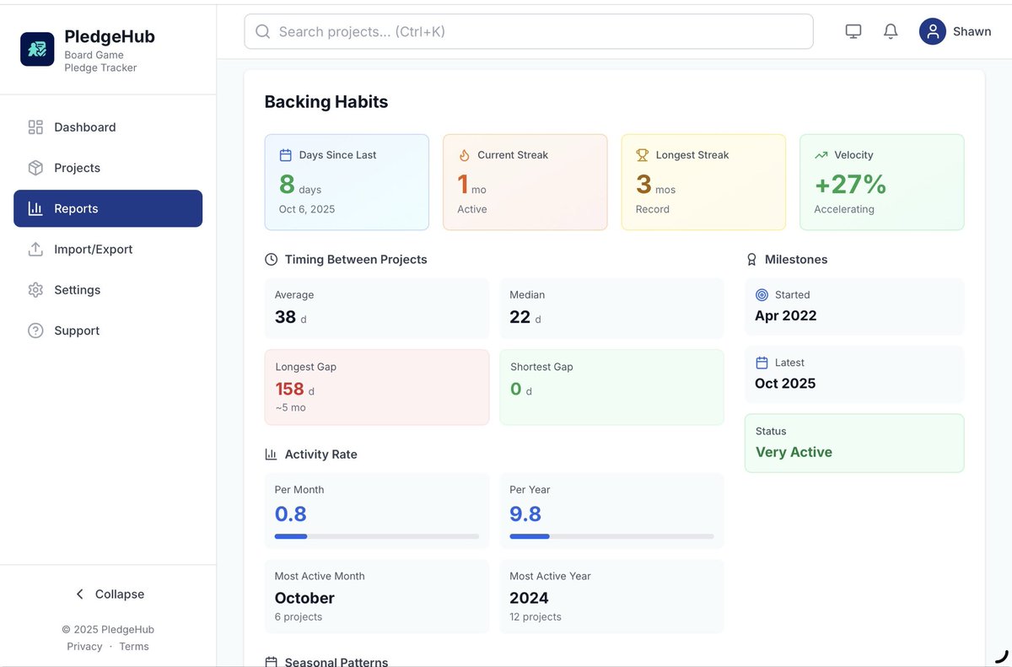The image size is (1012, 667).
Task: Click the ~5 mo gap note
Action: coord(291,407)
